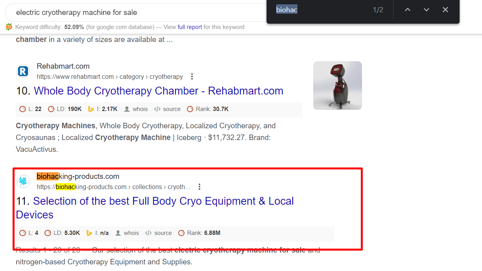The width and height of the screenshot is (482, 271).
Task: Click Bing index "I: n/a" parameter
Action: (x=98, y=233)
